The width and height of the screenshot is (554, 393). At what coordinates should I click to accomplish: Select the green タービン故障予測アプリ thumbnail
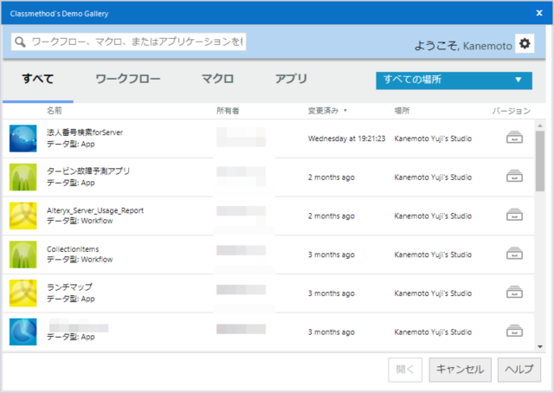pyautogui.click(x=23, y=177)
